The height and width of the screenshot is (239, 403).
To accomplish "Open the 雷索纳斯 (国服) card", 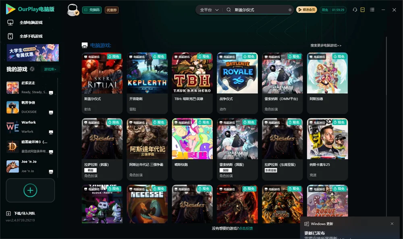I will pyautogui.click(x=237, y=149).
